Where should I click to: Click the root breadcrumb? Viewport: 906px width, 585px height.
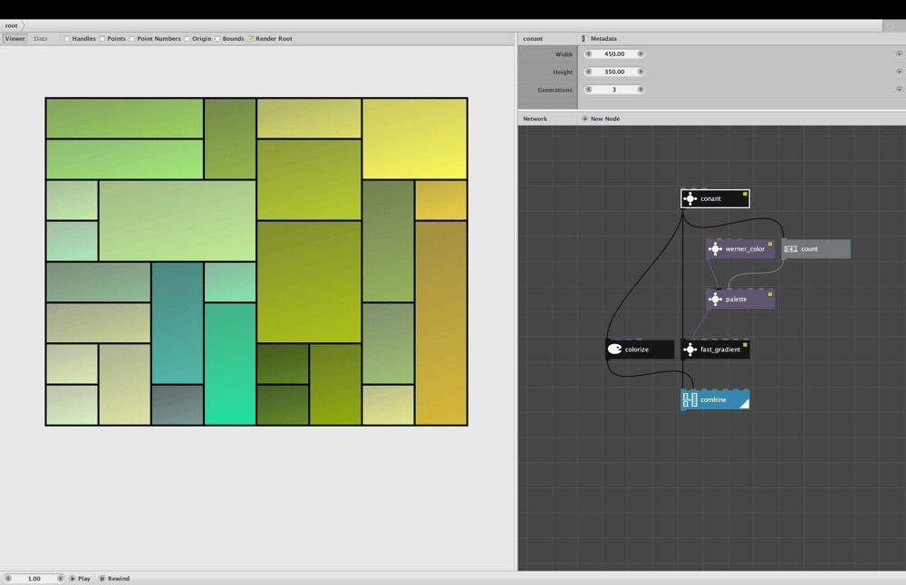[12, 25]
